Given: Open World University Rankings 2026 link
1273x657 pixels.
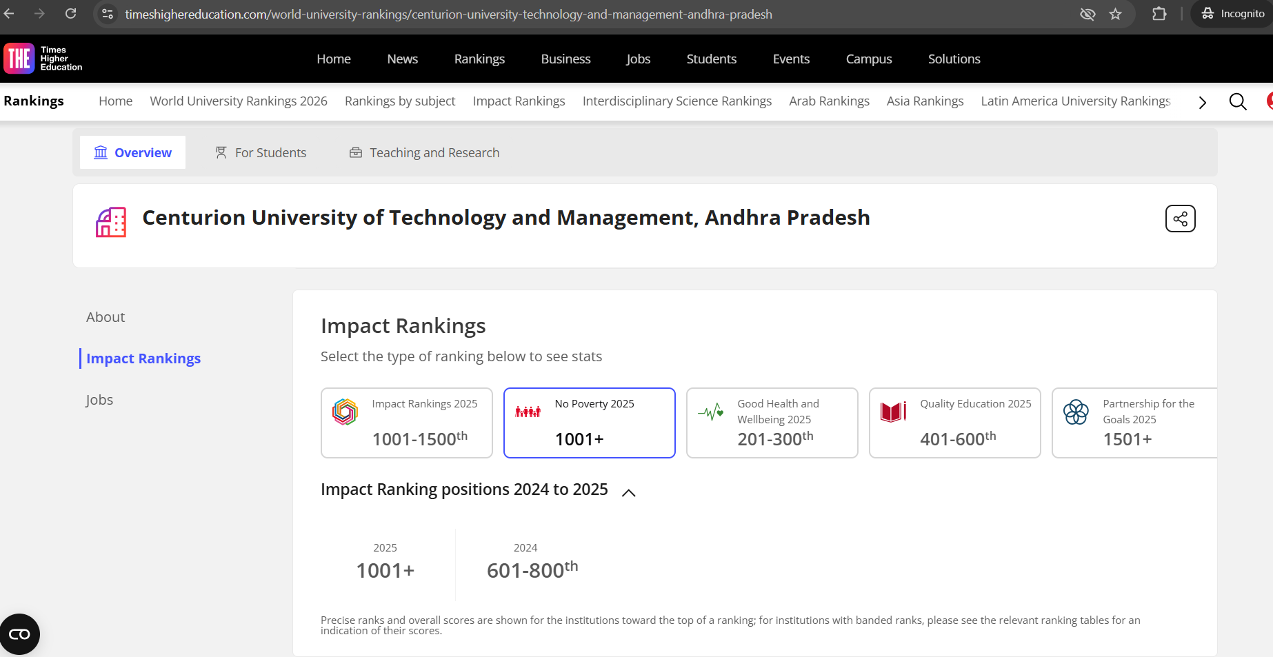Looking at the screenshot, I should (x=239, y=101).
